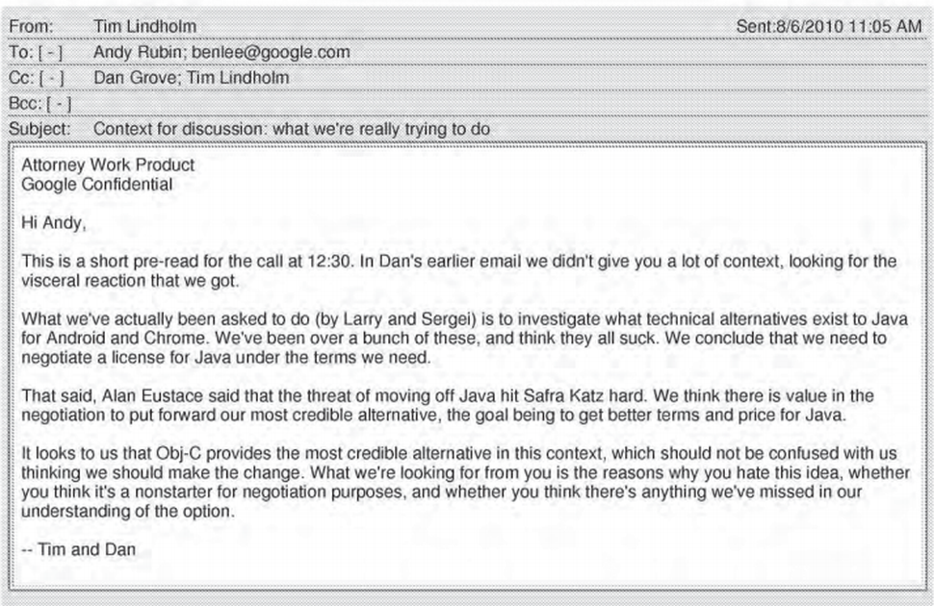
Task: Select recipient Andy Rubin in To field
Action: tap(138, 52)
